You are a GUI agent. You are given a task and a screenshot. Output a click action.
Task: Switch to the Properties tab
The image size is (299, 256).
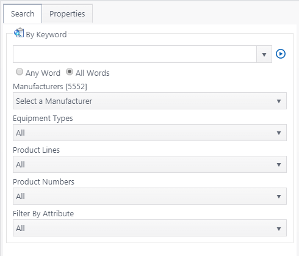pos(67,13)
